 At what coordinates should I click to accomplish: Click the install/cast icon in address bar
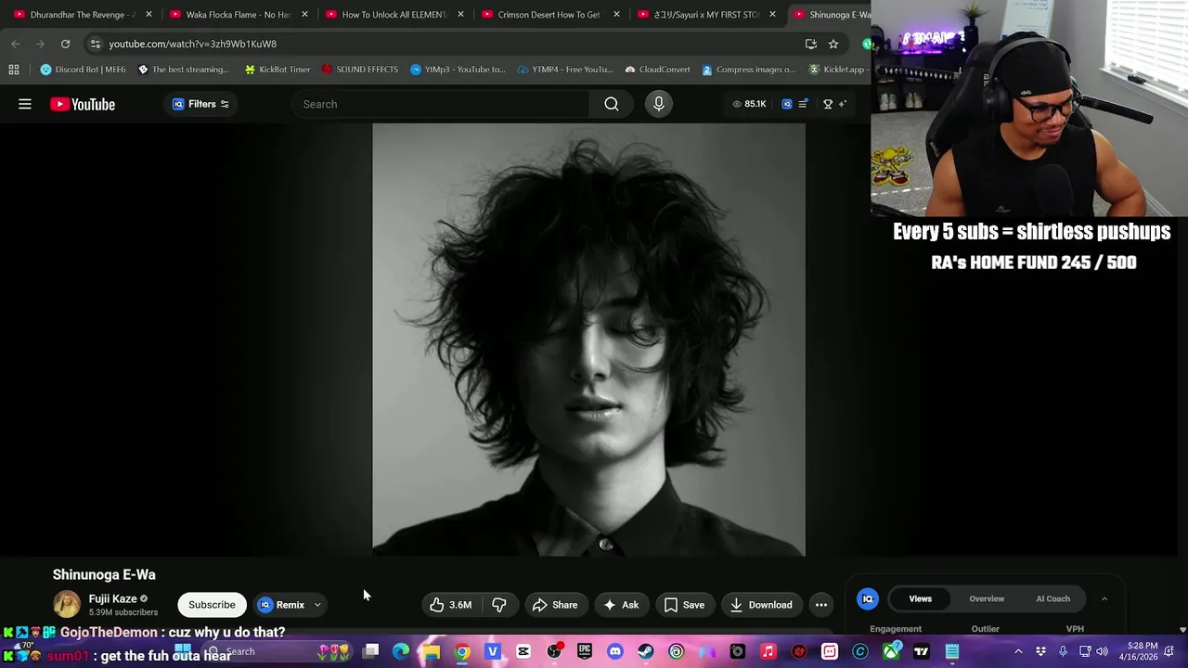(811, 44)
